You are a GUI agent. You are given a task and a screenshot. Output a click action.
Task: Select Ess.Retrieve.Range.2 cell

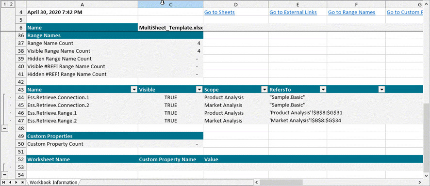[83, 120]
